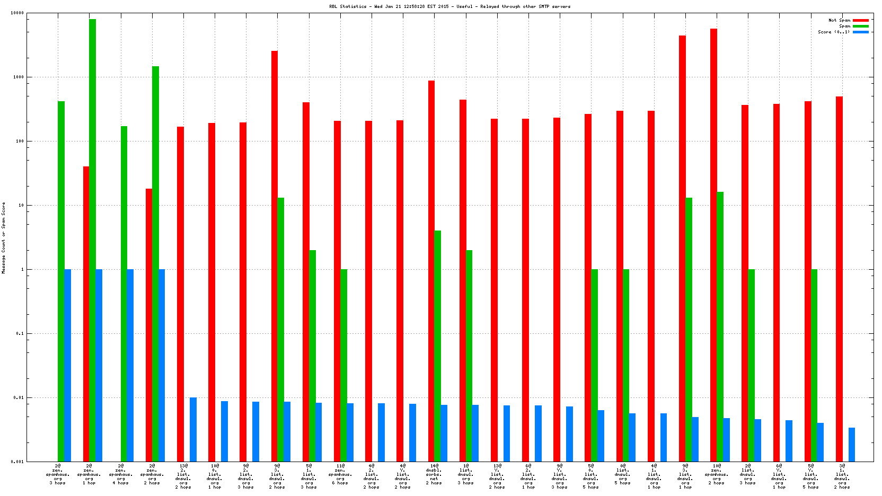The image size is (882, 496).
Task: Click the blue bar for 13@ 2.list.dnswl.org
Action: point(193,429)
